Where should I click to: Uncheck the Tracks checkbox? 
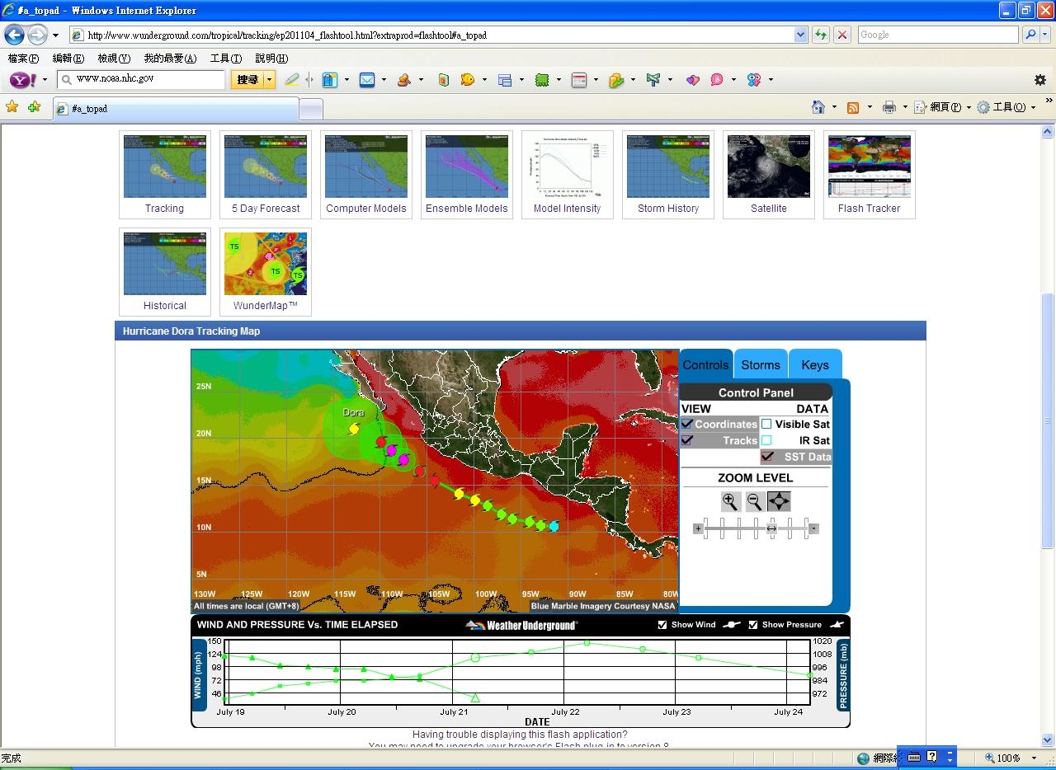click(686, 440)
